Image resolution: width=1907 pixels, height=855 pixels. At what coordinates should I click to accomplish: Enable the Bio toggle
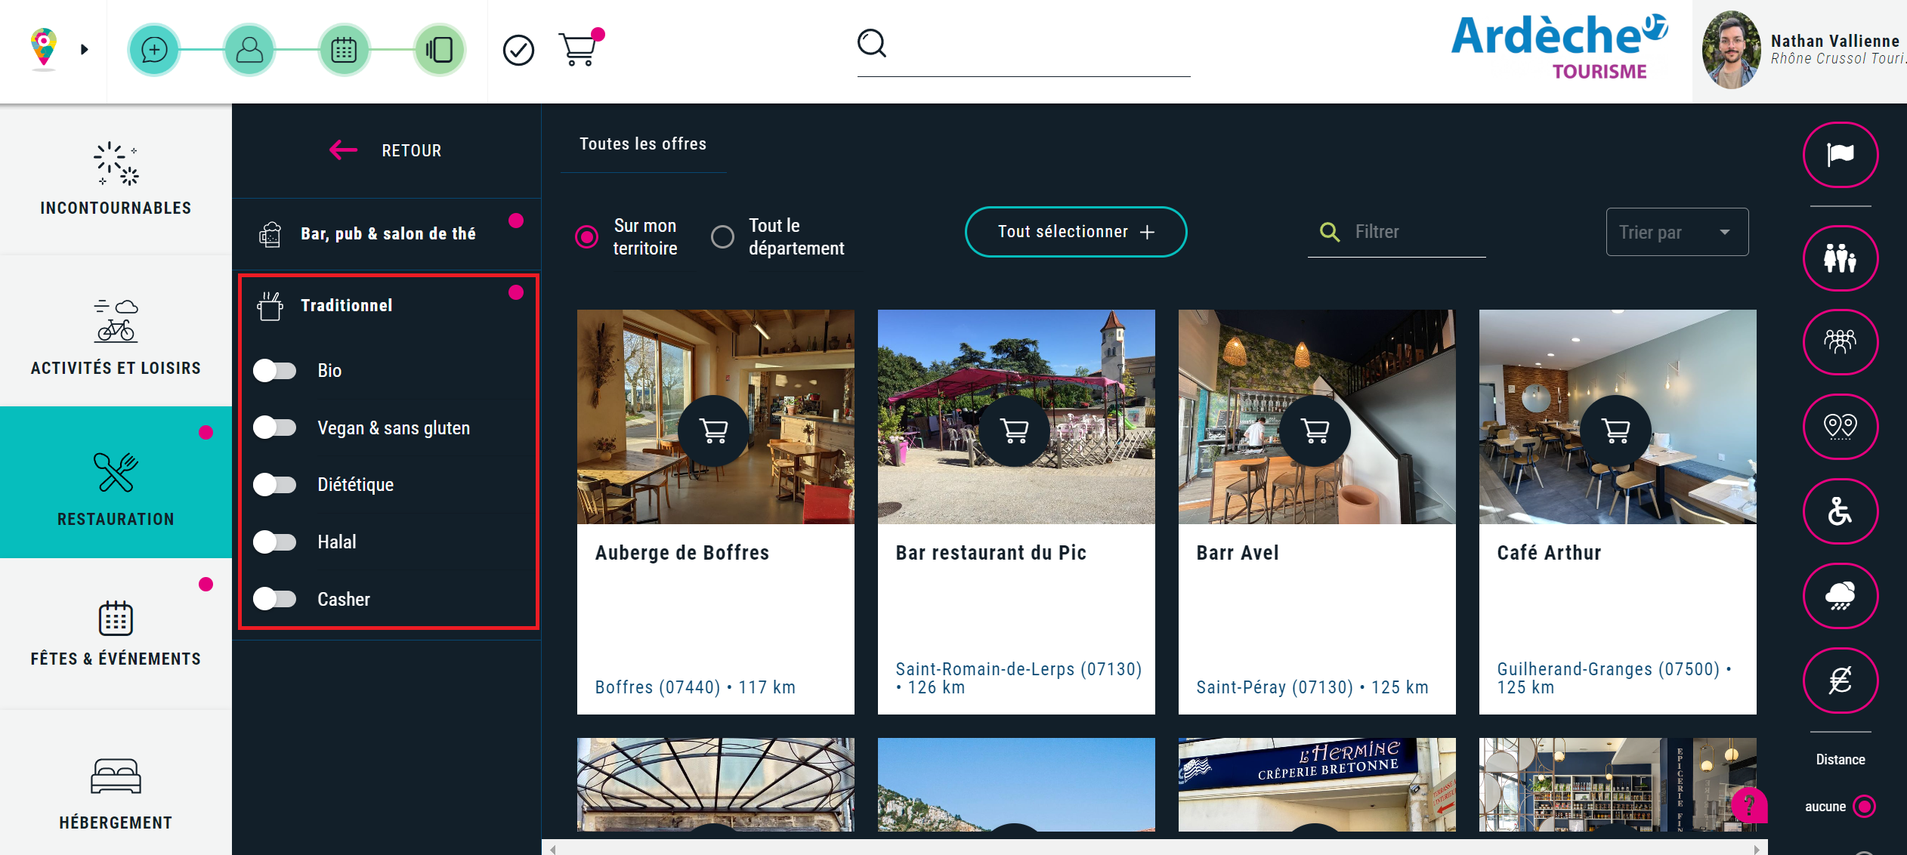[275, 370]
